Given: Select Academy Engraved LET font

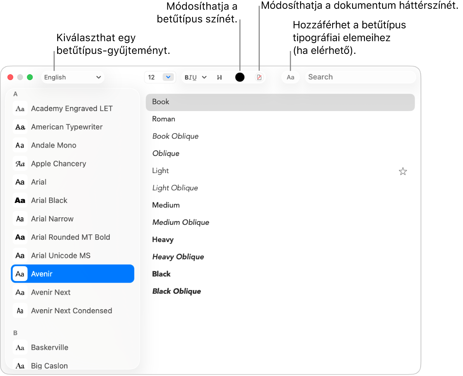Looking at the screenshot, I should click(73, 108).
